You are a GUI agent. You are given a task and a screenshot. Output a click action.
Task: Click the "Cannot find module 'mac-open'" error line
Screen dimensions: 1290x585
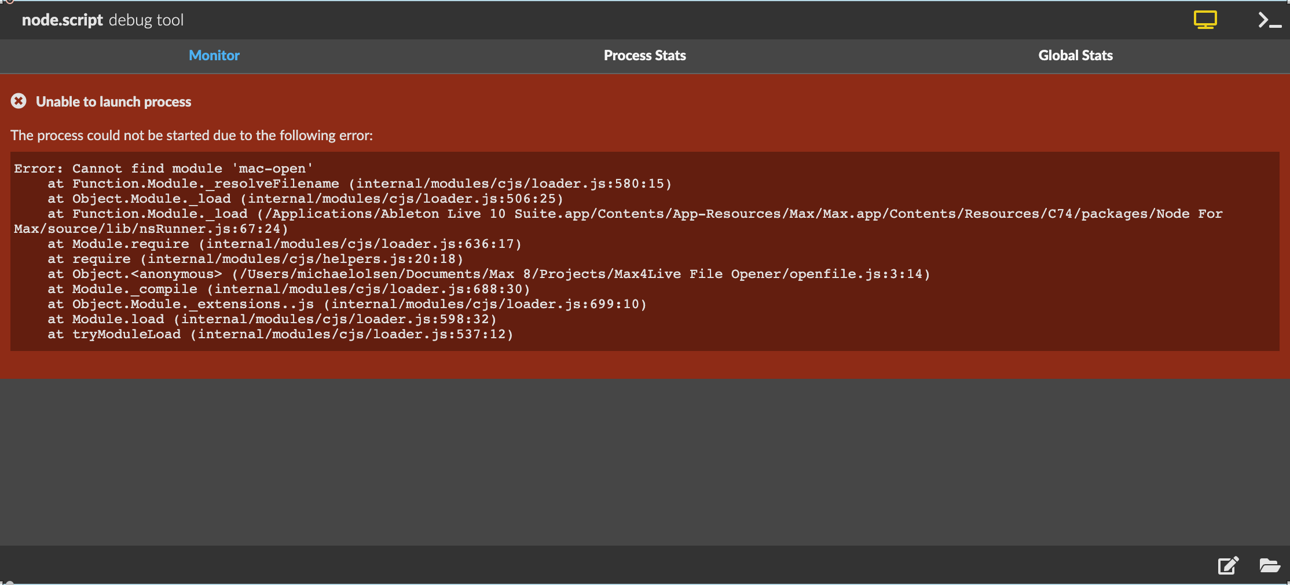click(x=163, y=169)
